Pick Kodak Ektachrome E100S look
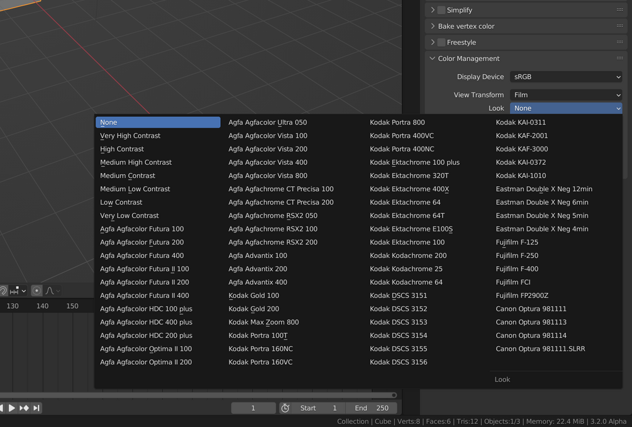 point(411,229)
